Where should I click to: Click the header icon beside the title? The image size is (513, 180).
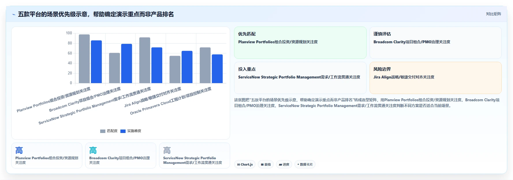tap(14, 14)
